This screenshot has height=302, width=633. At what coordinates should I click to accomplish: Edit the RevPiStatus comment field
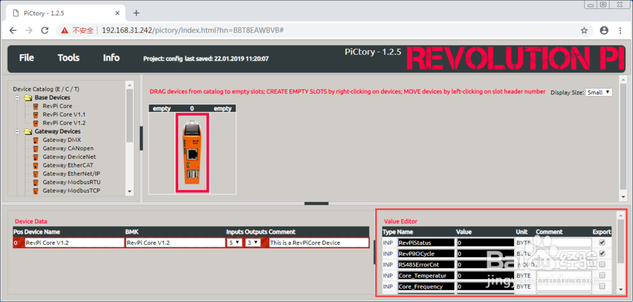tap(563, 242)
